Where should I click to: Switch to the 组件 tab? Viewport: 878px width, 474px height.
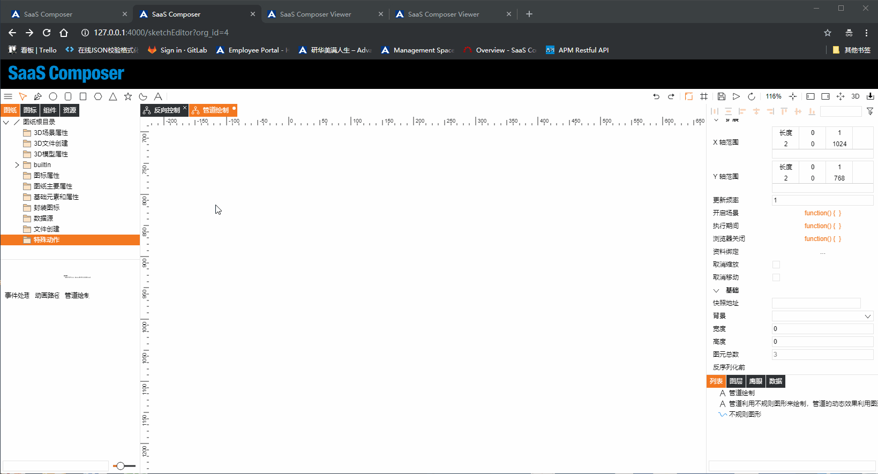(50, 110)
